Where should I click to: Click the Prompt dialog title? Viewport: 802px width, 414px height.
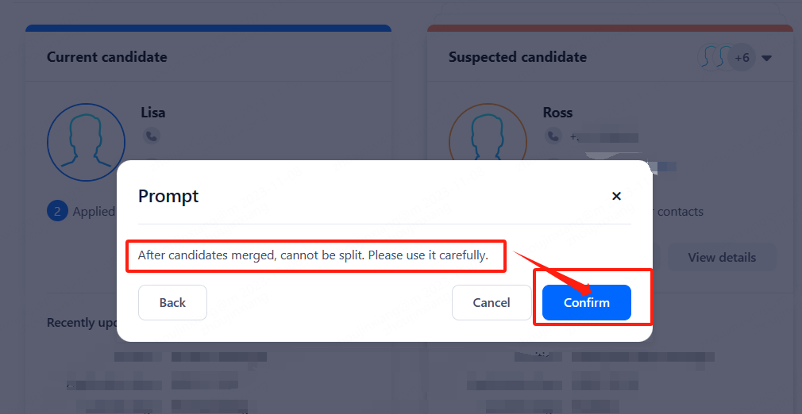click(x=168, y=196)
